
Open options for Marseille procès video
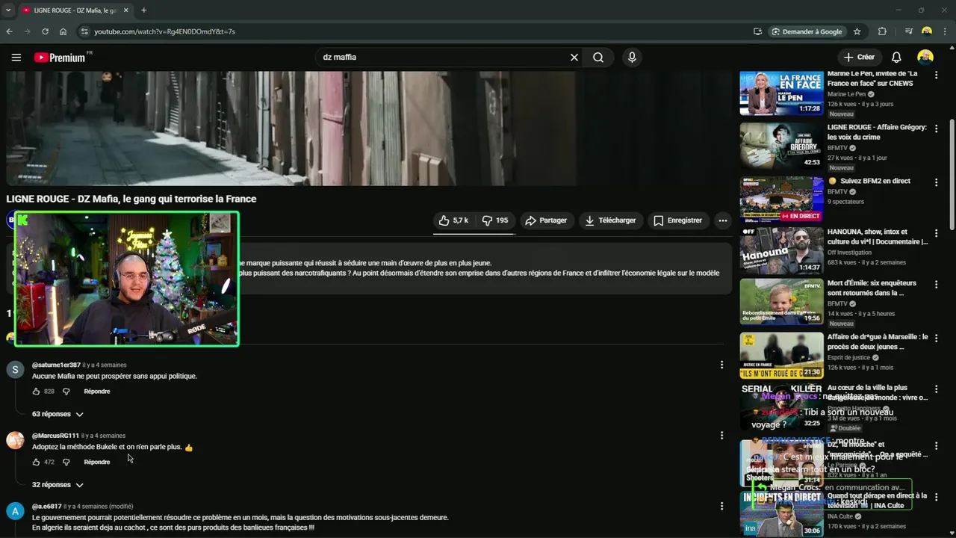[936, 338]
